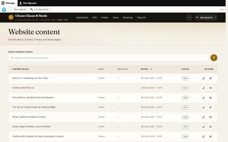
Task: Click the '28 Sep 2026 - 17:20' date cell
Action: point(151,78)
